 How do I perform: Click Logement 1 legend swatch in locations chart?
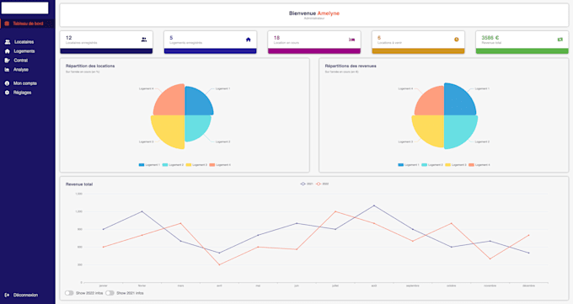tap(142, 165)
